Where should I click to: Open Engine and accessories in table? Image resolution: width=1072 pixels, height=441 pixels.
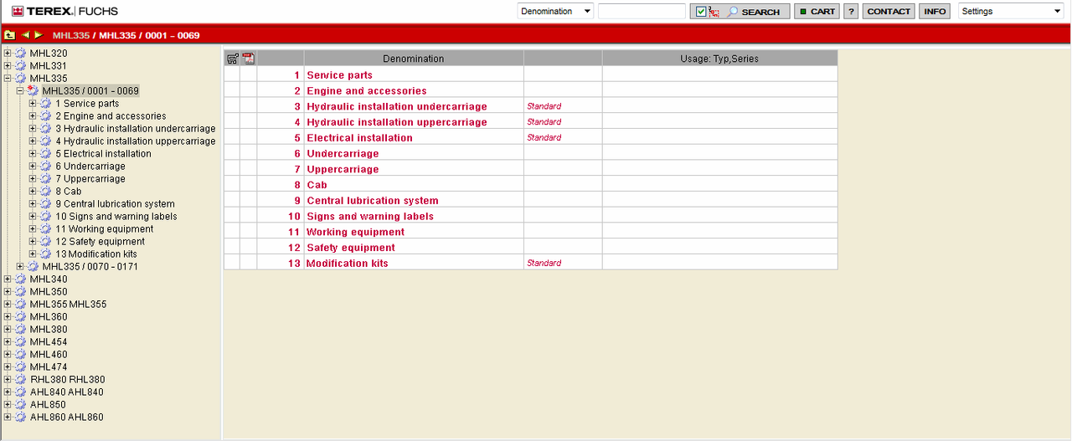click(367, 90)
